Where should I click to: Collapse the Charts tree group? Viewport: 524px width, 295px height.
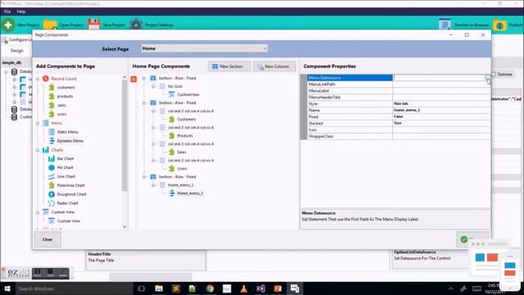[38, 150]
